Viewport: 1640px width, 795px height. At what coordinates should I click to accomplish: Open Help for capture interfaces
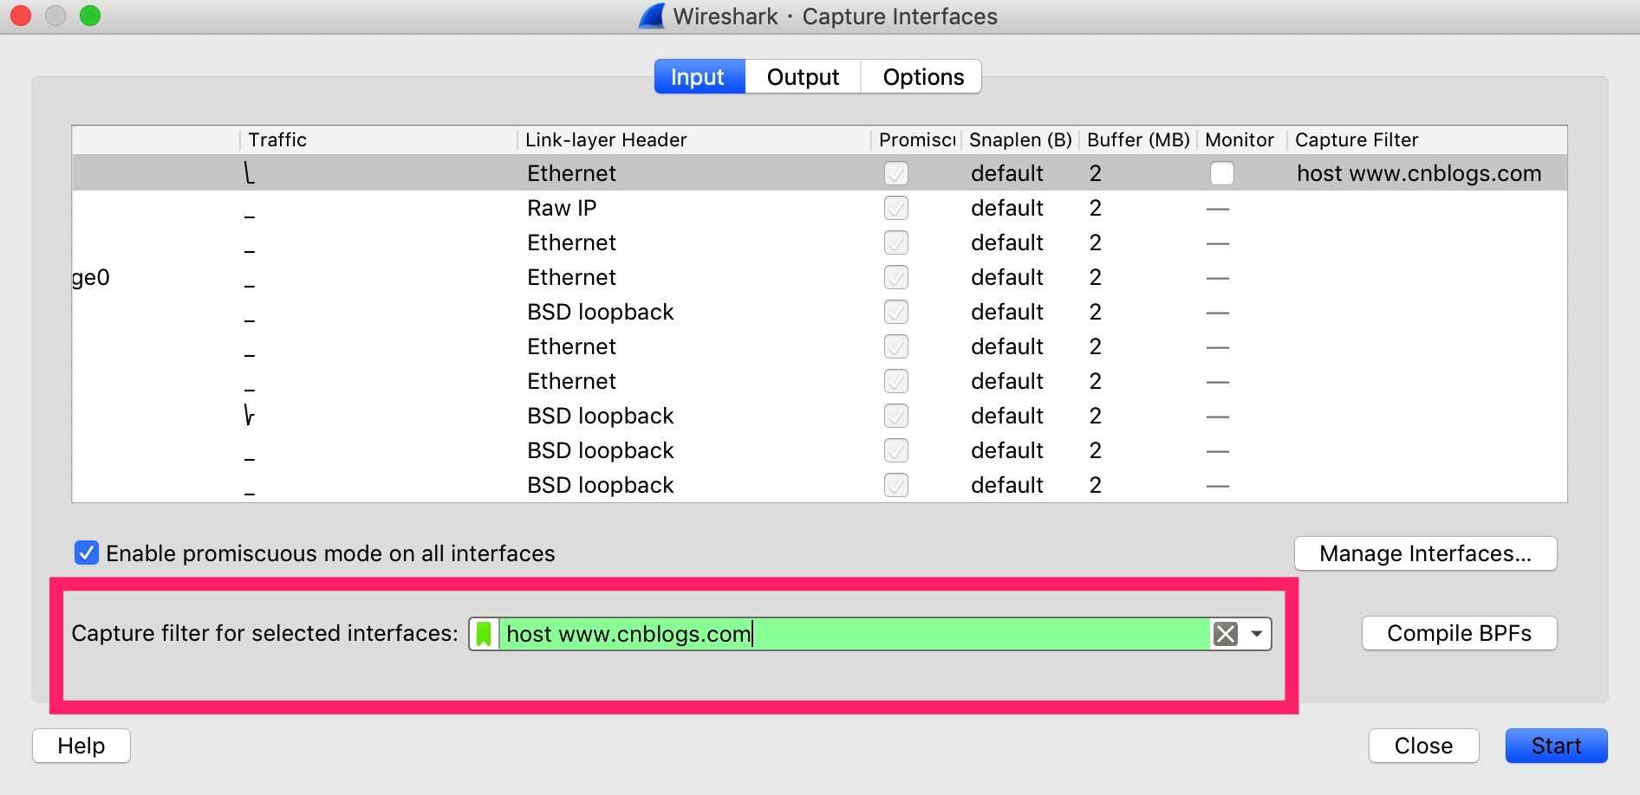coord(81,746)
